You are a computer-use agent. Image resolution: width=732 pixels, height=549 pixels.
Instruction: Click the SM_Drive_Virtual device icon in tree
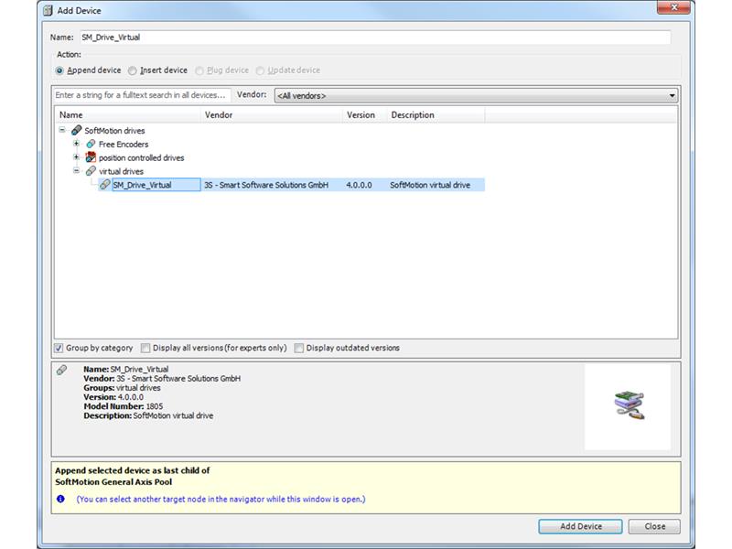105,185
